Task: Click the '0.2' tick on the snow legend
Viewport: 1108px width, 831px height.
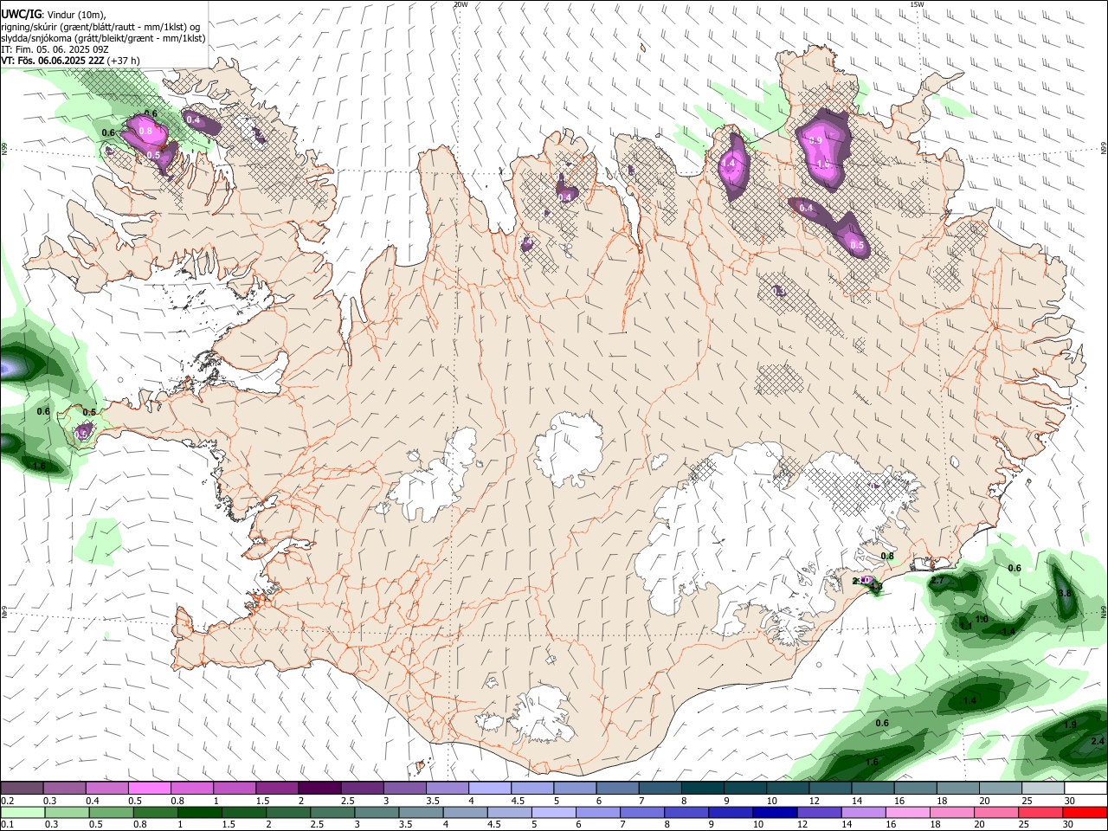Action: [x=7, y=801]
